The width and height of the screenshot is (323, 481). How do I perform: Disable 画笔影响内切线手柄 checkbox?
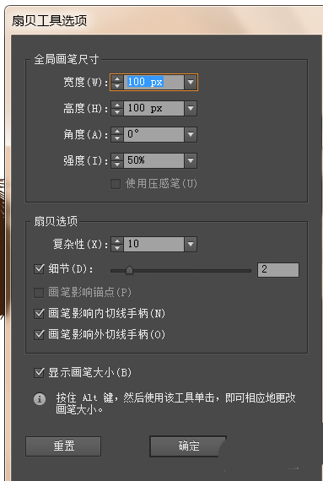pyautogui.click(x=39, y=314)
